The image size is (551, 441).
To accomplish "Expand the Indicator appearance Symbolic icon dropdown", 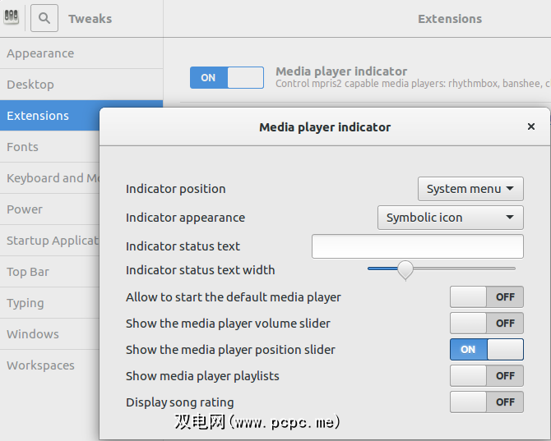I will coord(450,218).
